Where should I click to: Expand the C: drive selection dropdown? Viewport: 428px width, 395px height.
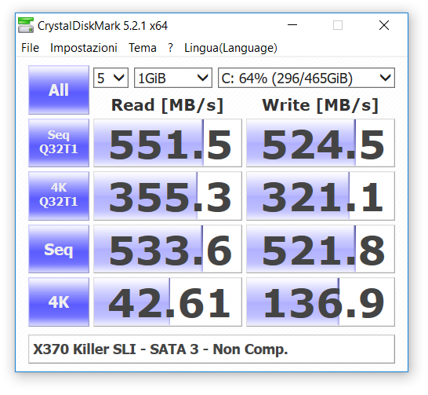[306, 78]
